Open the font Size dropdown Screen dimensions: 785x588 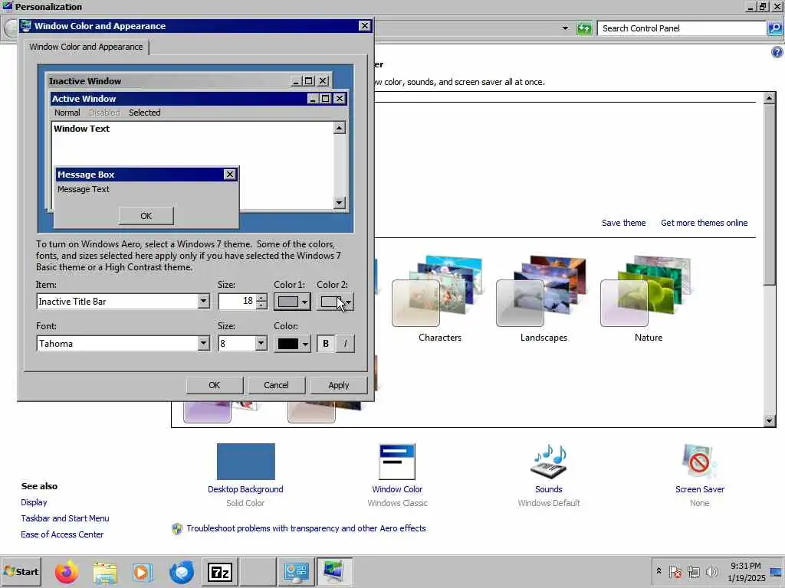click(x=261, y=344)
